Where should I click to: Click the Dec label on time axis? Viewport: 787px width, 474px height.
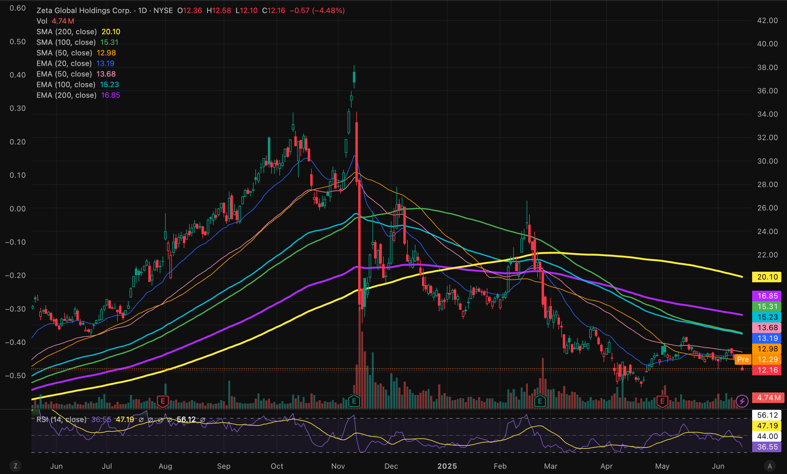point(391,466)
